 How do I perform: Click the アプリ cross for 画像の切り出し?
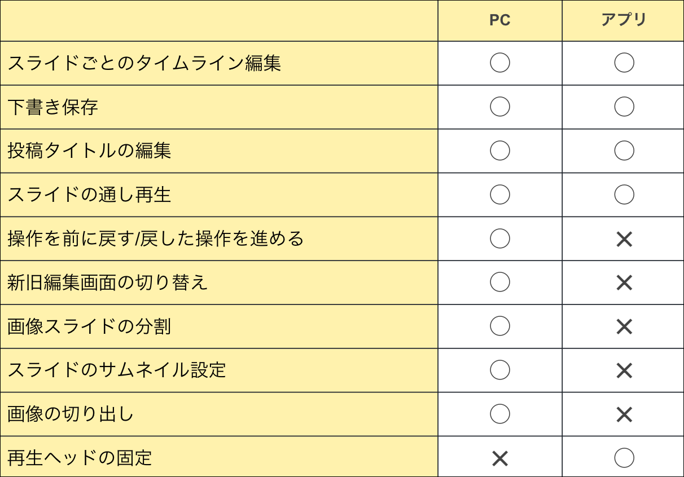coord(624,414)
